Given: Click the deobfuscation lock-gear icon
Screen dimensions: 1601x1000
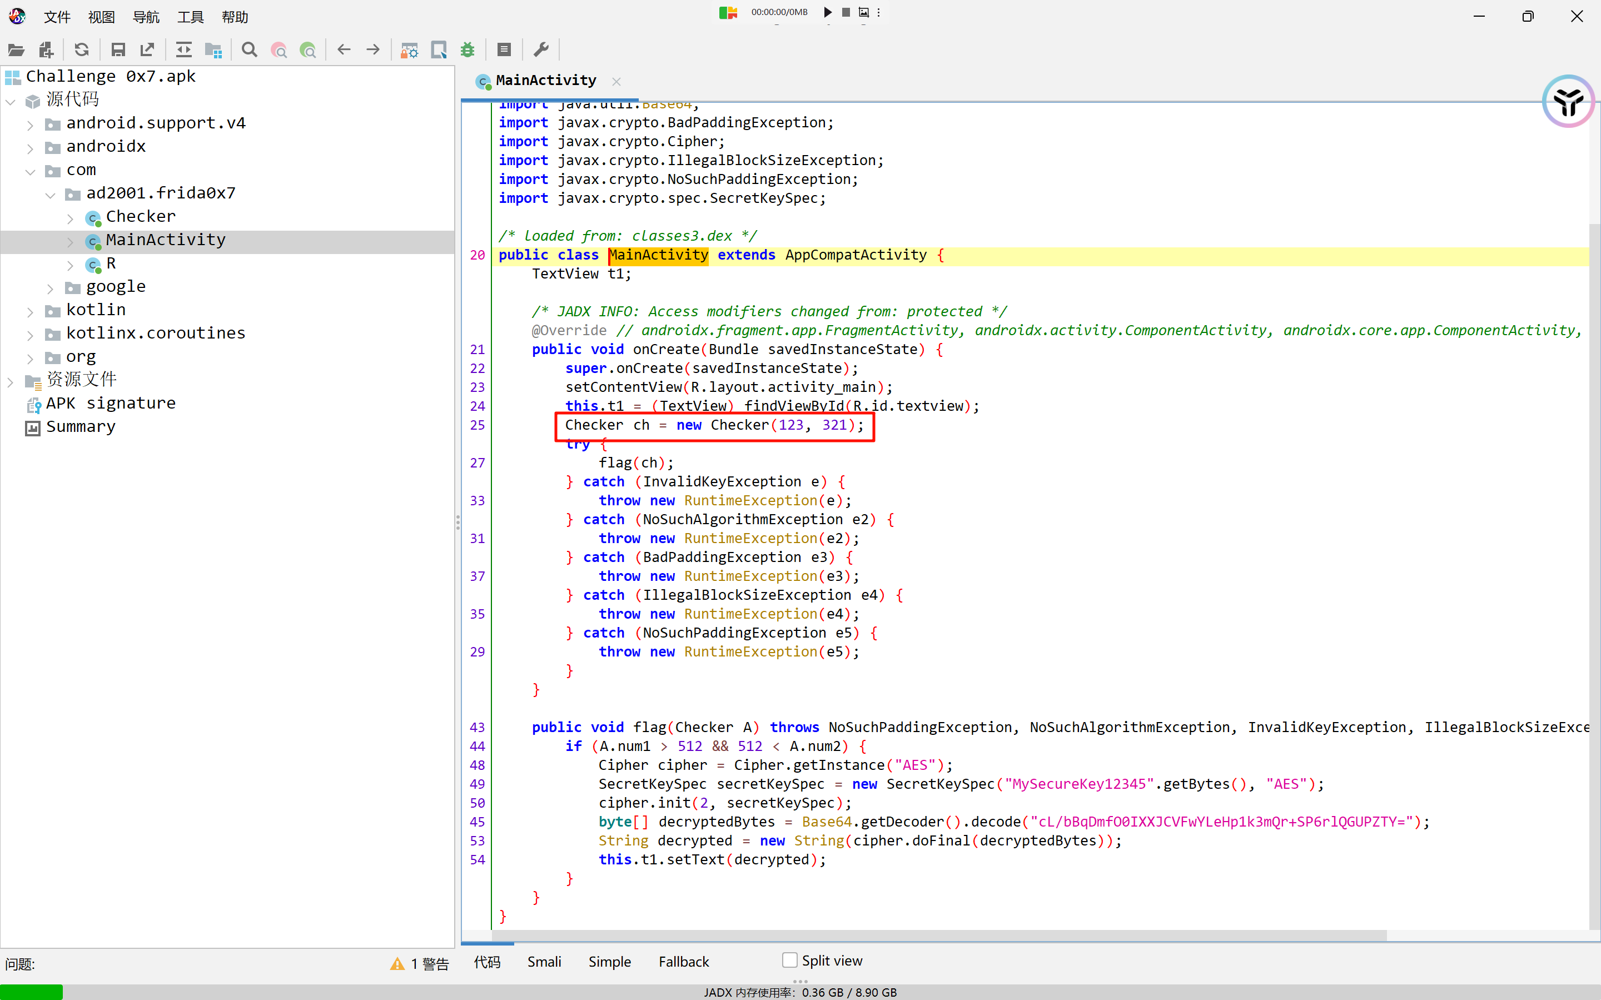Looking at the screenshot, I should [x=409, y=49].
